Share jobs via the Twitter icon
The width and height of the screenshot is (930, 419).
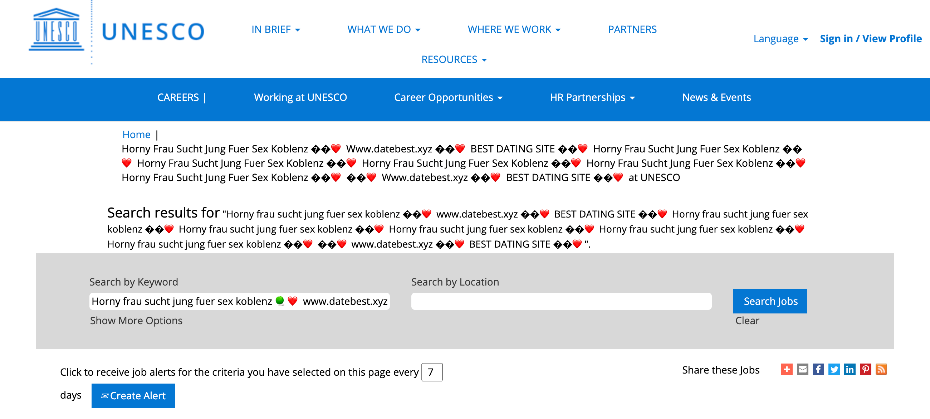(x=834, y=369)
